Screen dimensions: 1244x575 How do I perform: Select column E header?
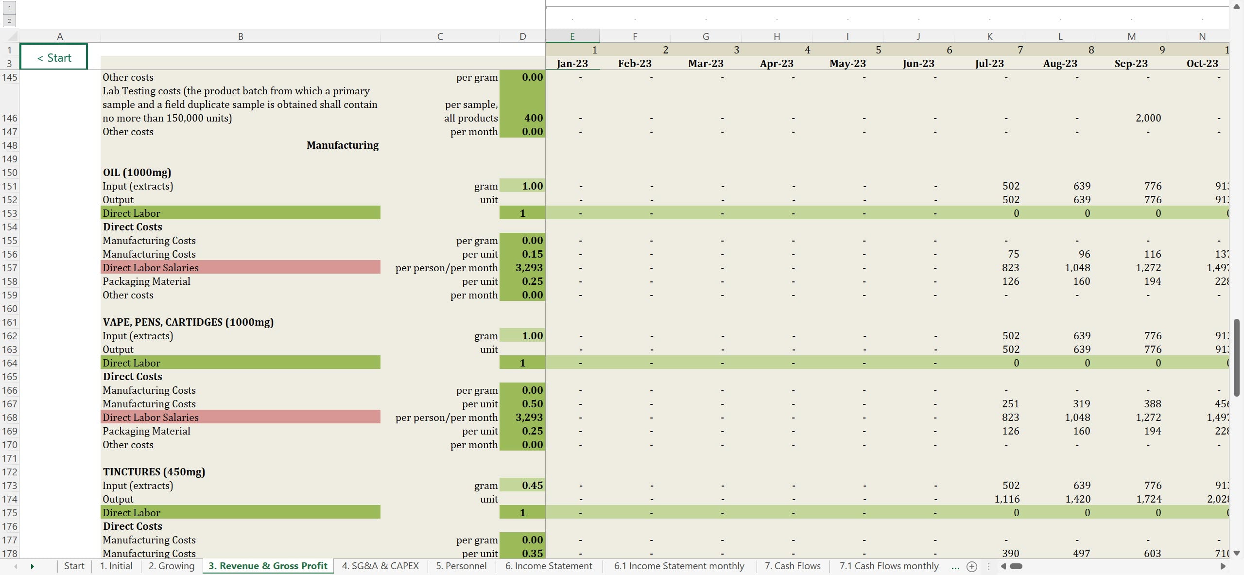[572, 36]
